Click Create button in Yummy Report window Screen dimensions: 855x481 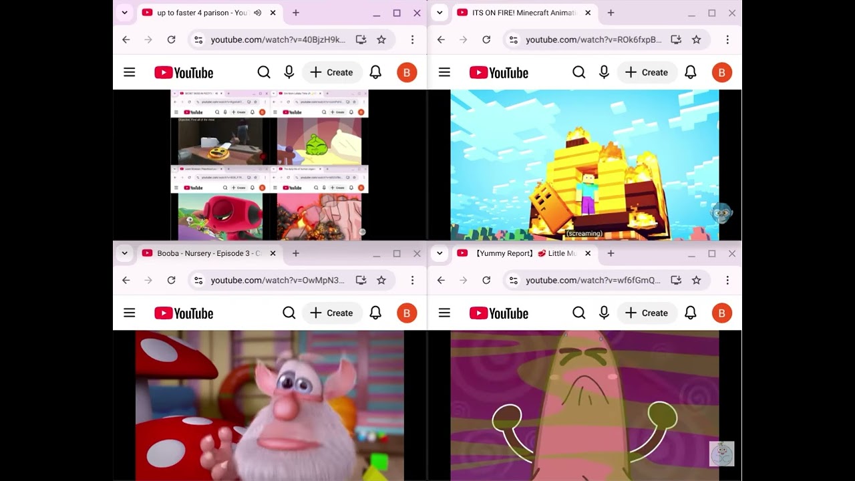click(647, 313)
